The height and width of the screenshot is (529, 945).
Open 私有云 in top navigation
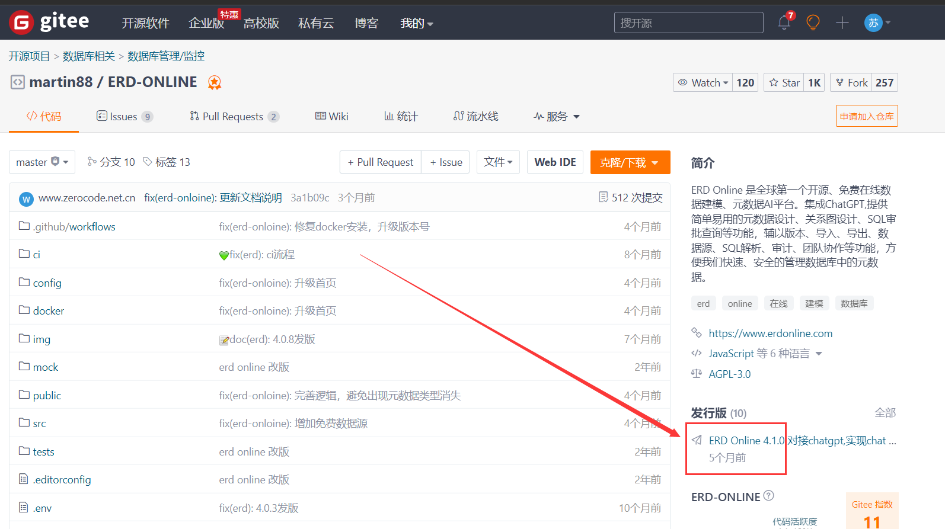pyautogui.click(x=316, y=23)
